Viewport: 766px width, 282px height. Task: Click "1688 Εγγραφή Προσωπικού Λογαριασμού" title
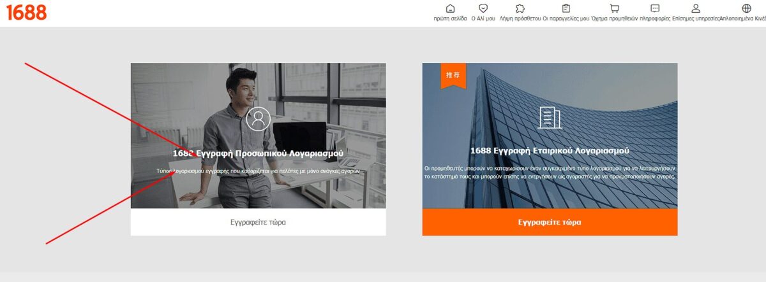(x=258, y=153)
